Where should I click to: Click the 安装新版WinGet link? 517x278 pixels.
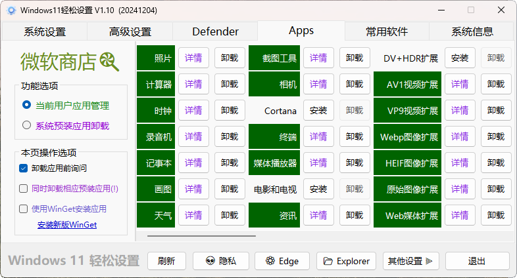tap(67, 225)
